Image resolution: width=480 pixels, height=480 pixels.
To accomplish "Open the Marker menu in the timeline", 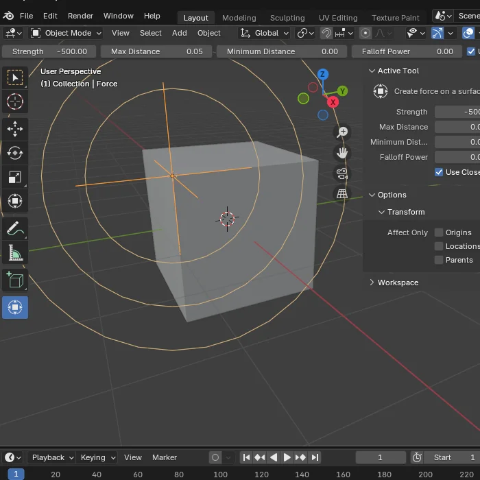I will click(x=164, y=457).
